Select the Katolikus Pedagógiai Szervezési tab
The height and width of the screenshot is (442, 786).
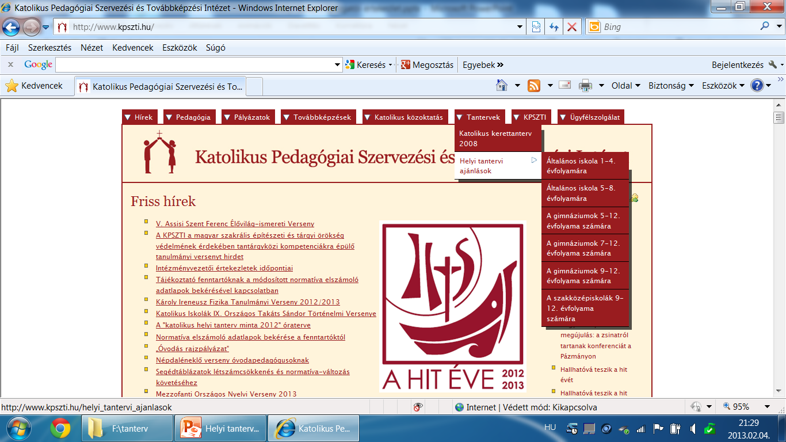pyautogui.click(x=161, y=87)
